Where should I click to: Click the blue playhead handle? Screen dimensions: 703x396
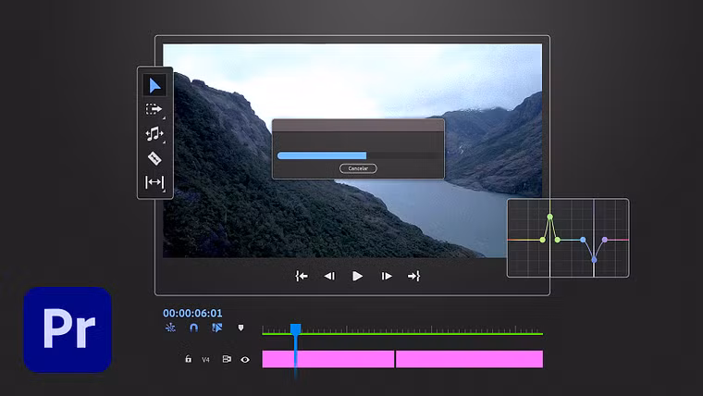[x=295, y=329]
